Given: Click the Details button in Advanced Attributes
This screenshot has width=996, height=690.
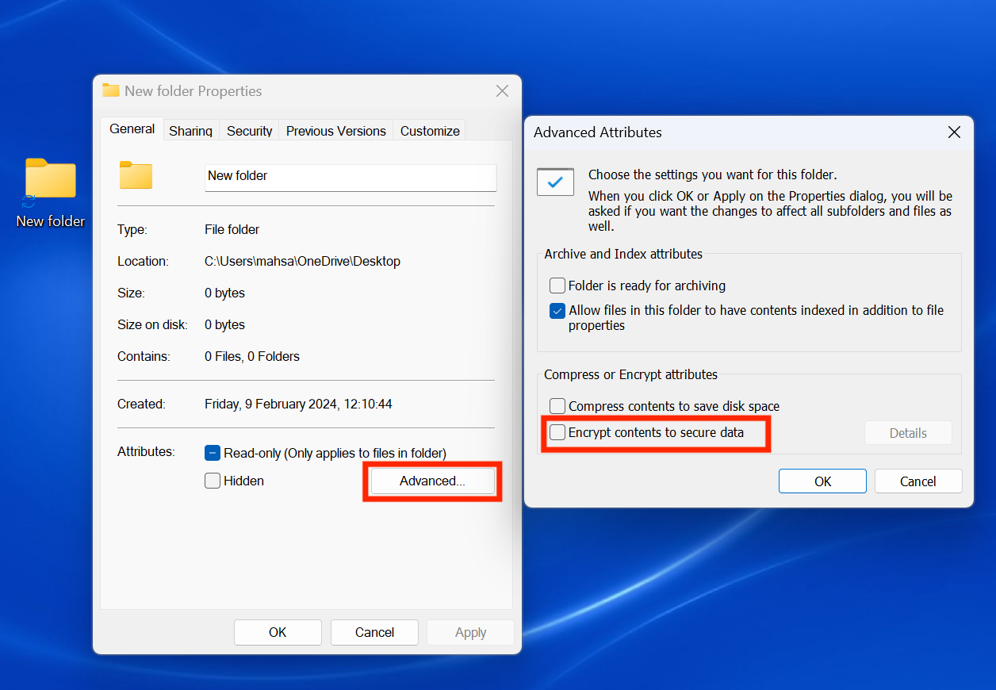Looking at the screenshot, I should tap(908, 432).
